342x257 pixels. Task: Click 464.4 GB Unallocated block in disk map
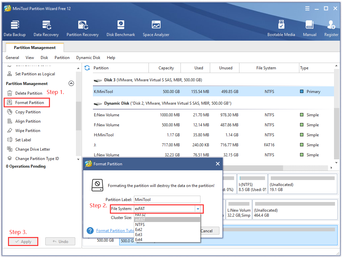[295, 210]
